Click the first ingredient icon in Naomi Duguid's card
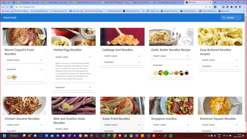The width and height of the screenshot is (247, 139). pos(9,77)
